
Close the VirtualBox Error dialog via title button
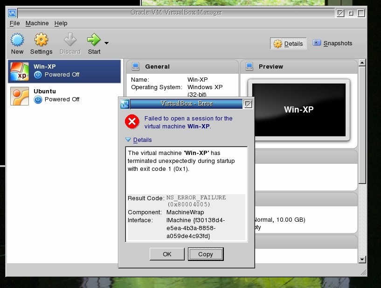tap(248, 104)
